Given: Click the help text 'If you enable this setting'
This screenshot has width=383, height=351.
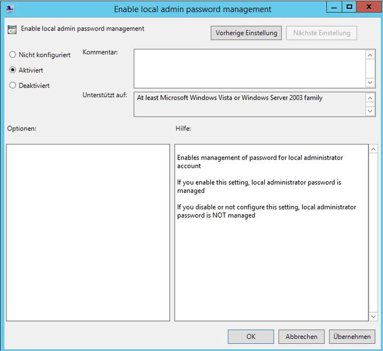Looking at the screenshot, I should point(213,183).
